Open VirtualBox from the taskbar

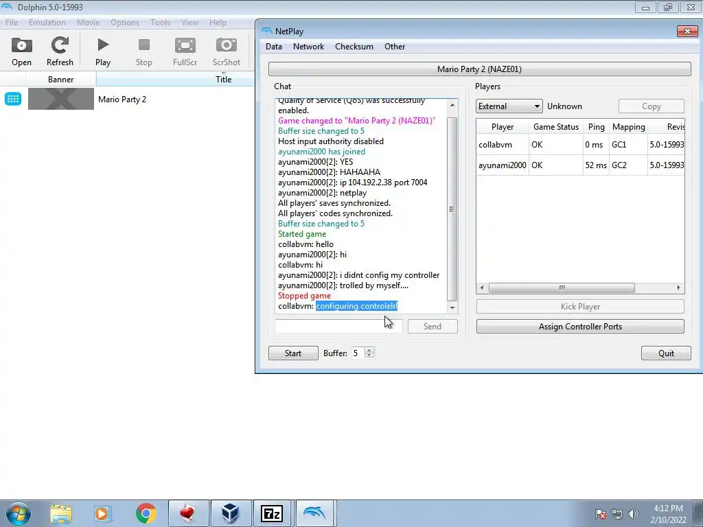point(231,513)
